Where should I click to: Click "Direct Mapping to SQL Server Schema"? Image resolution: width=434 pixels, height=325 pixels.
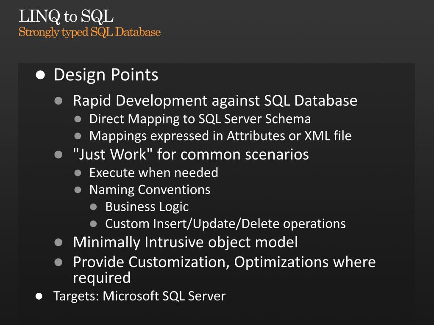pos(200,119)
